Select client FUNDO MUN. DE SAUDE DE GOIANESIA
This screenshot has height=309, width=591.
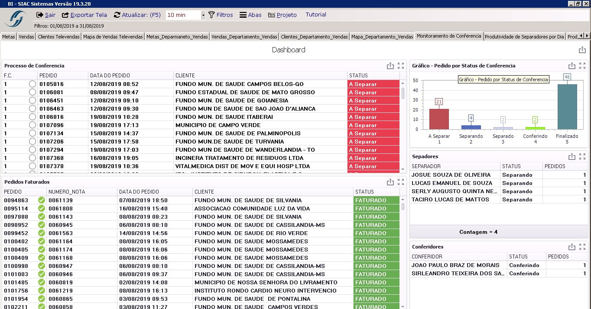pyautogui.click(x=232, y=101)
